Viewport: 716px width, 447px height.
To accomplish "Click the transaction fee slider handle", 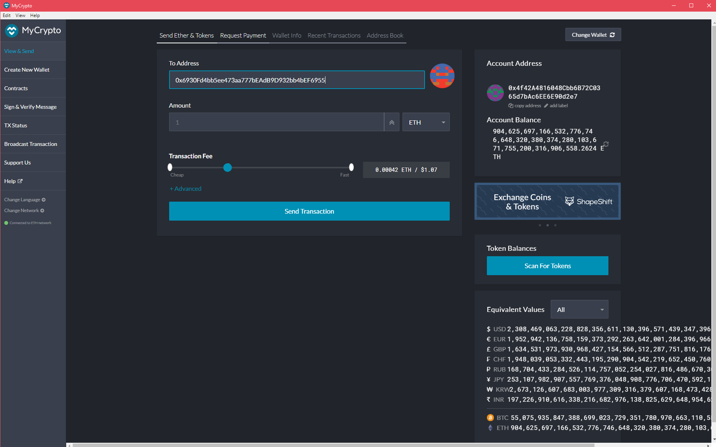I will click(228, 168).
